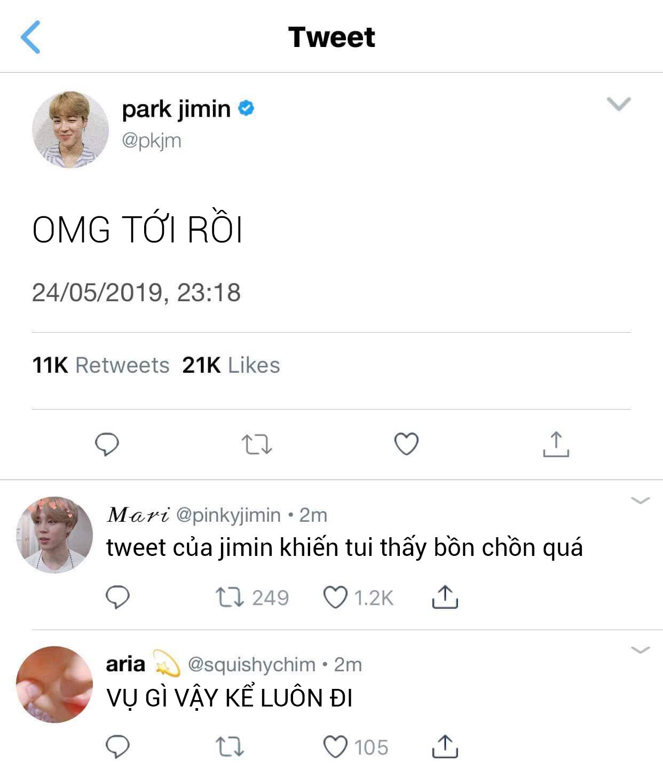
Task: Expand options for Mari's reply
Action: click(640, 500)
